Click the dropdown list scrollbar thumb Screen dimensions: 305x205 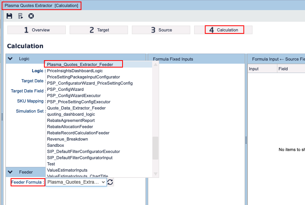155,148
